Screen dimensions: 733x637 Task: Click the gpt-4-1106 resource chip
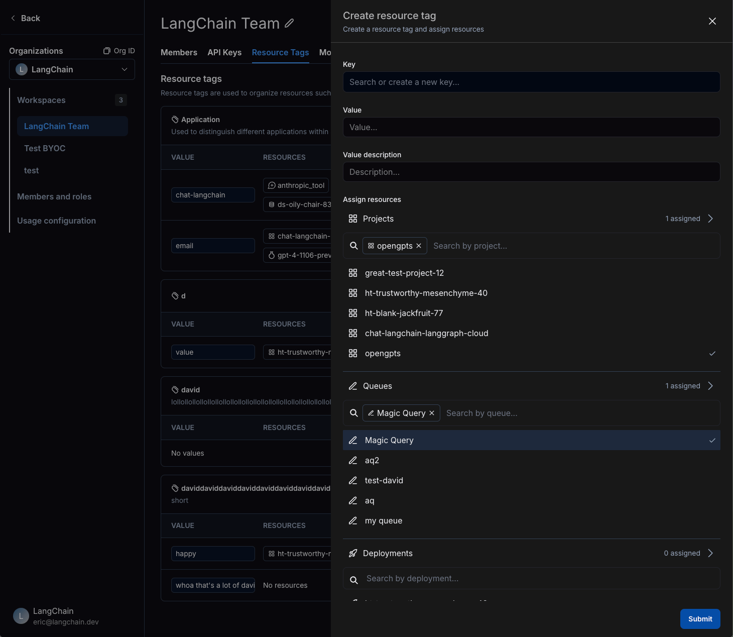click(x=297, y=255)
